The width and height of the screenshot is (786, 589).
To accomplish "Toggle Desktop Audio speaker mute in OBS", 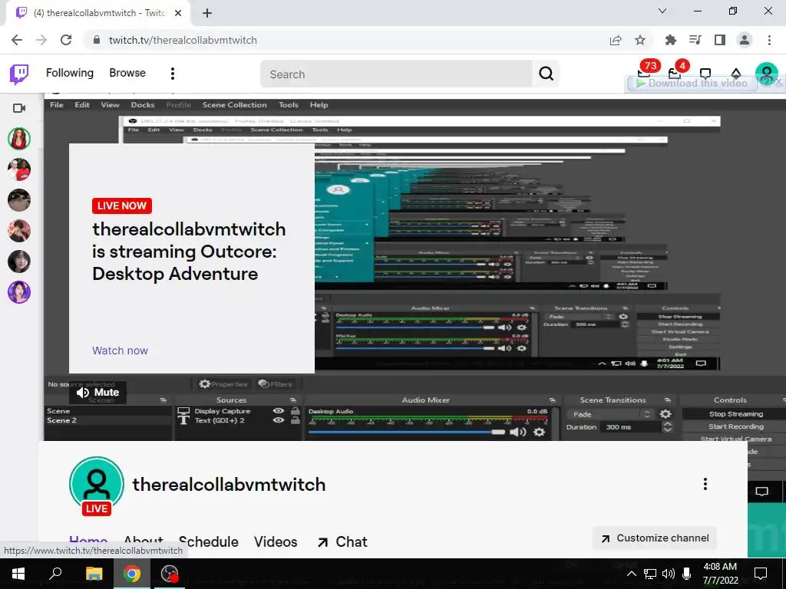I will (518, 432).
